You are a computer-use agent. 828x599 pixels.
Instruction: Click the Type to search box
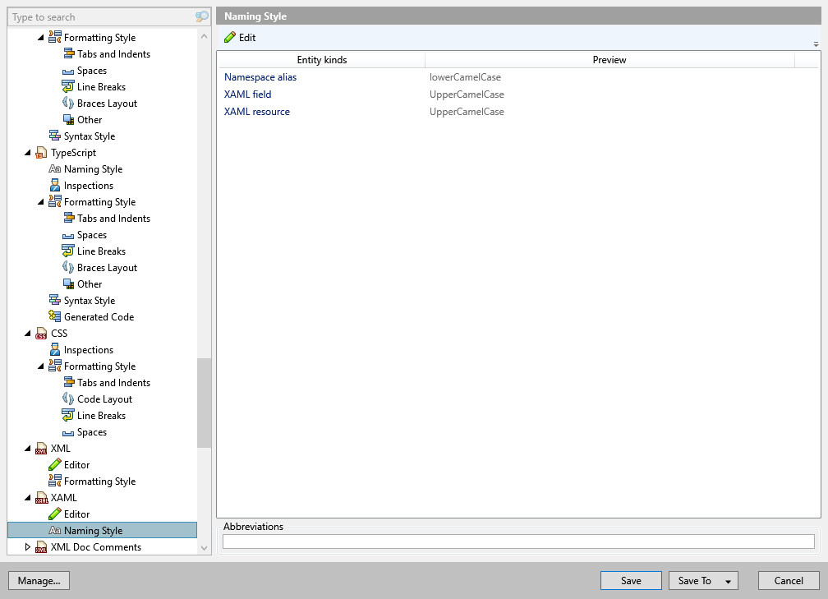pyautogui.click(x=99, y=16)
